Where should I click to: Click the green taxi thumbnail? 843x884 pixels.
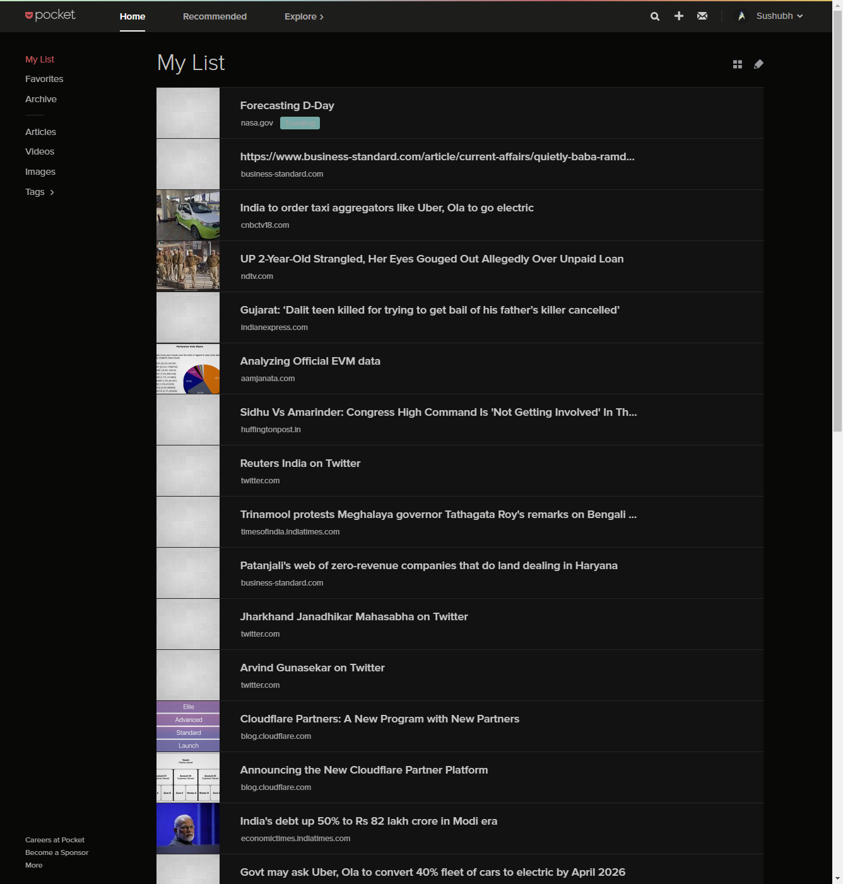(188, 215)
